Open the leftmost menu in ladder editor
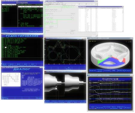This screenshot has width=135, height=113. pyautogui.click(x=46, y=2)
